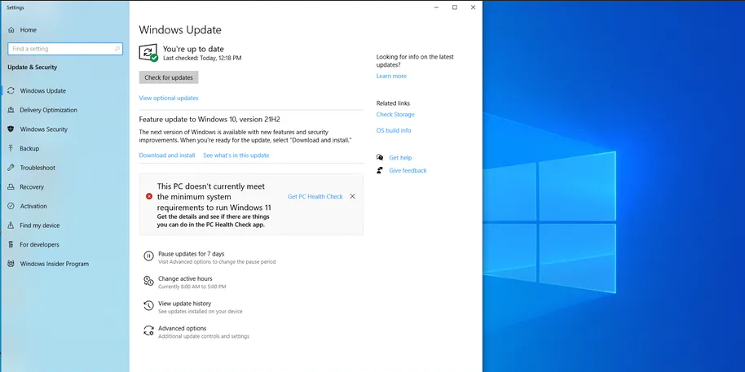Click the Get help chat bubble icon
The width and height of the screenshot is (745, 372).
[x=380, y=158]
